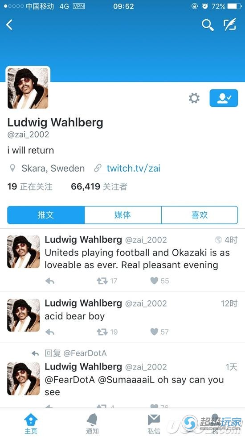Image resolution: width=245 pixels, height=437 pixels.
Task: Like the acid bear boy tweet
Action: click(159, 332)
